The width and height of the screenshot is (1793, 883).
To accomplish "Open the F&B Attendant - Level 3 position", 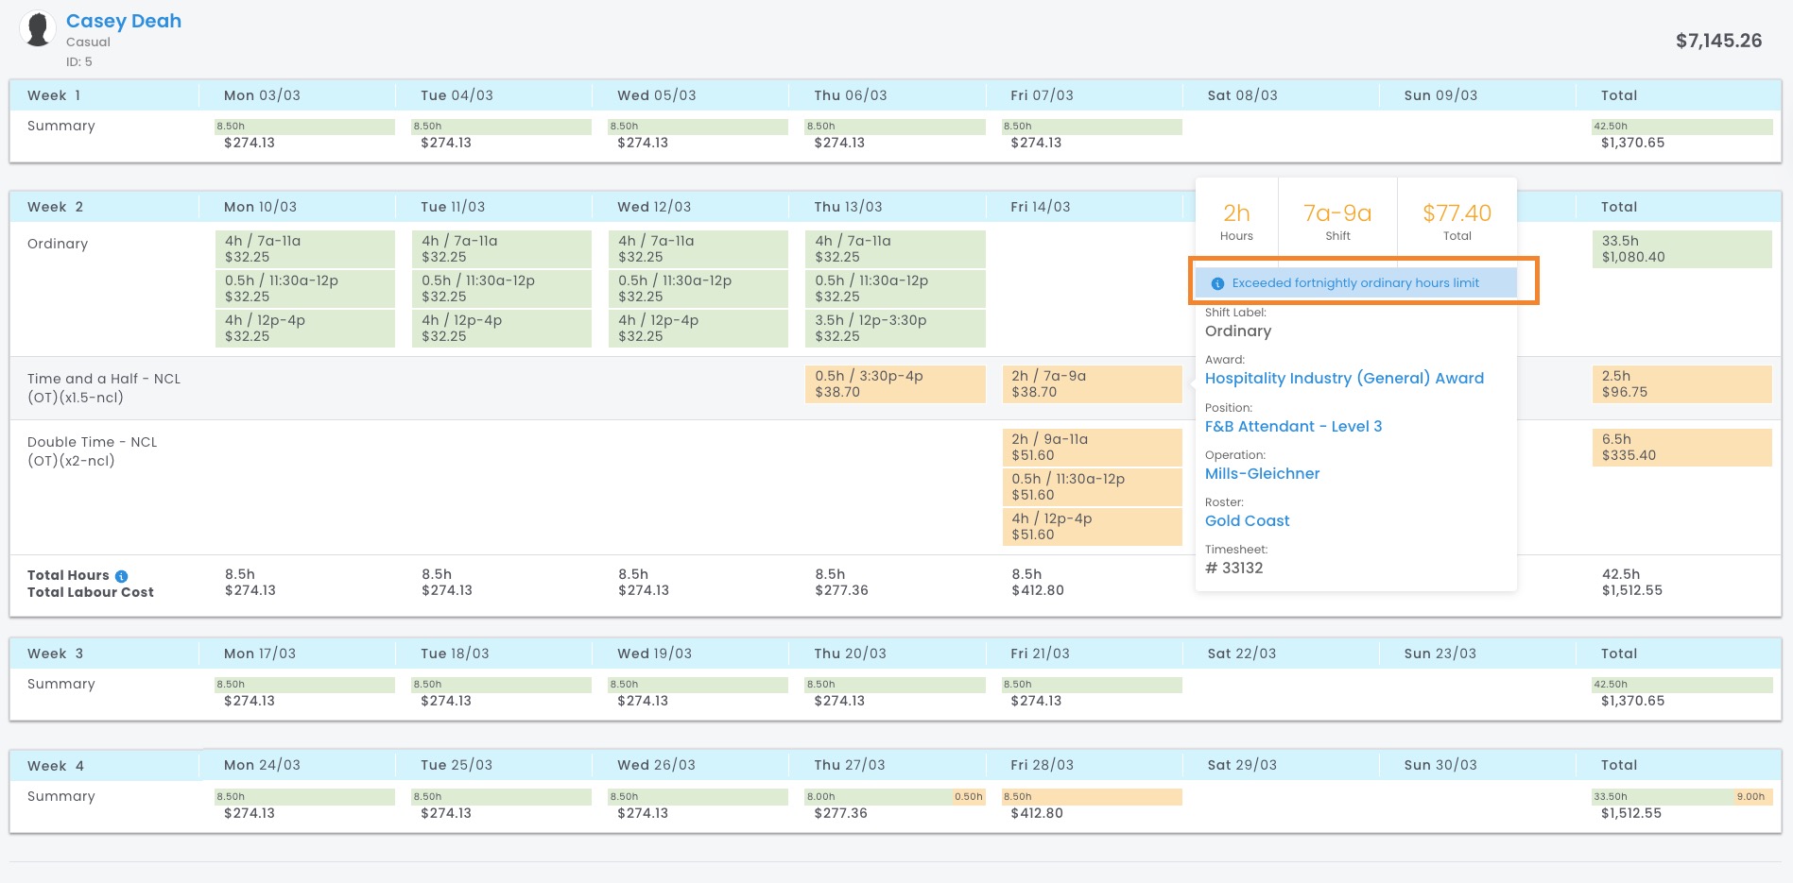I will tap(1292, 426).
